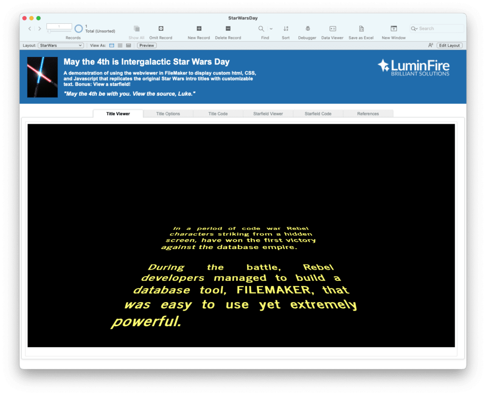Click the record number input field

point(59,26)
